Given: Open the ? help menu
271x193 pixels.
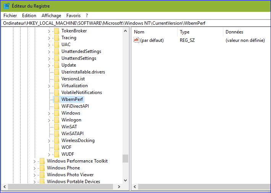Looking at the screenshot, I should point(87,16).
